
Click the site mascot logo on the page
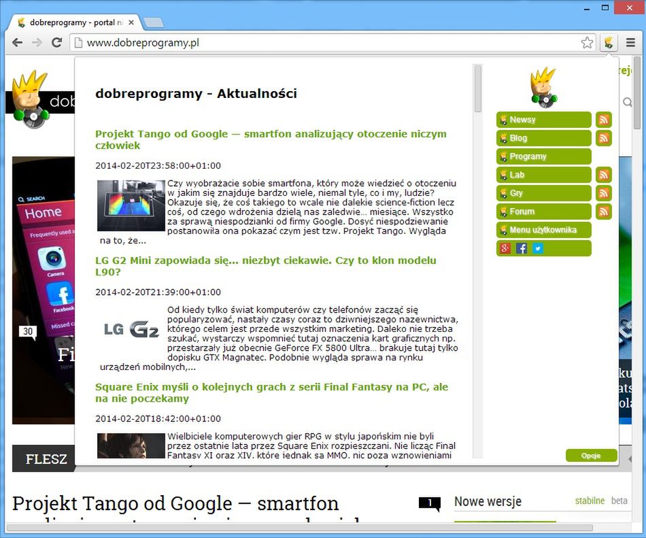(x=31, y=99)
